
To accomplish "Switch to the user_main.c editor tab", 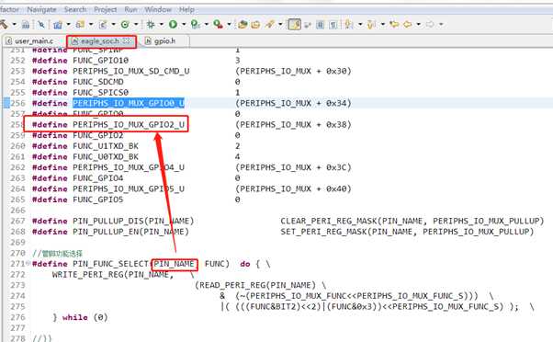I will [29, 41].
